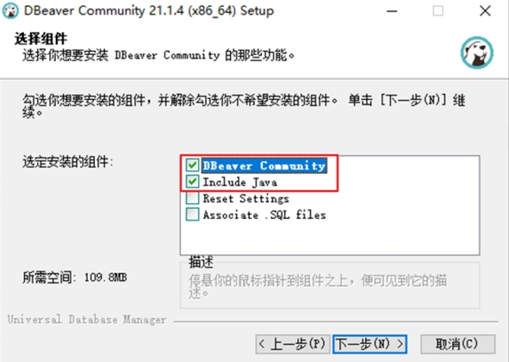Click the blank area of the components list

coord(330,239)
